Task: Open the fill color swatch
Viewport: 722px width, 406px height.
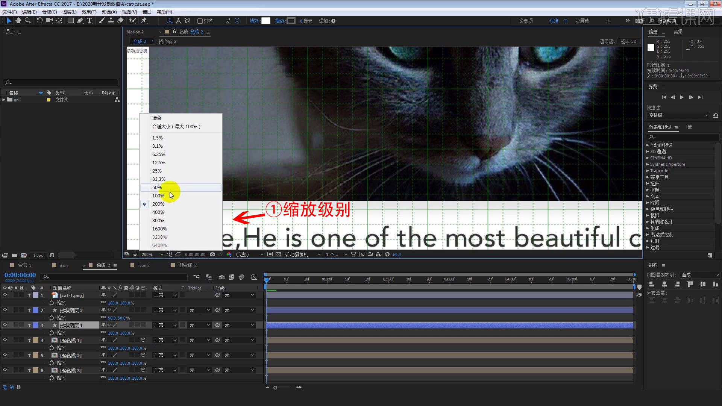Action: click(266, 21)
